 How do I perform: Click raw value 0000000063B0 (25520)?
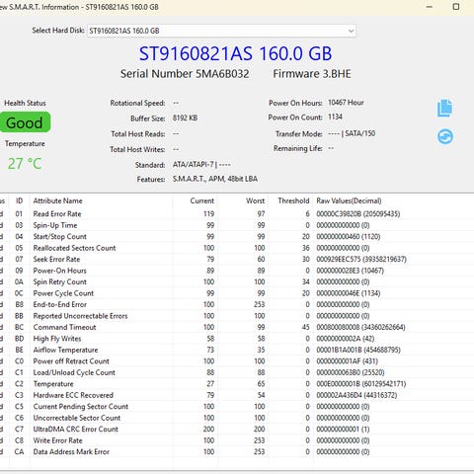click(x=351, y=372)
